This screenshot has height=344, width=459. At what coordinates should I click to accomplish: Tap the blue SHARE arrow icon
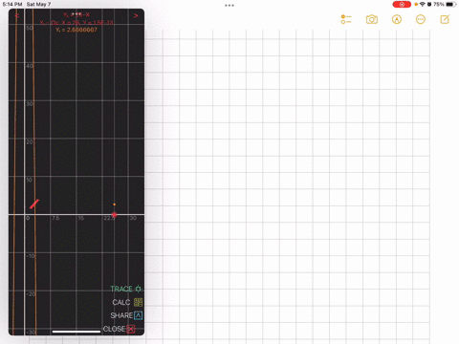tap(138, 315)
